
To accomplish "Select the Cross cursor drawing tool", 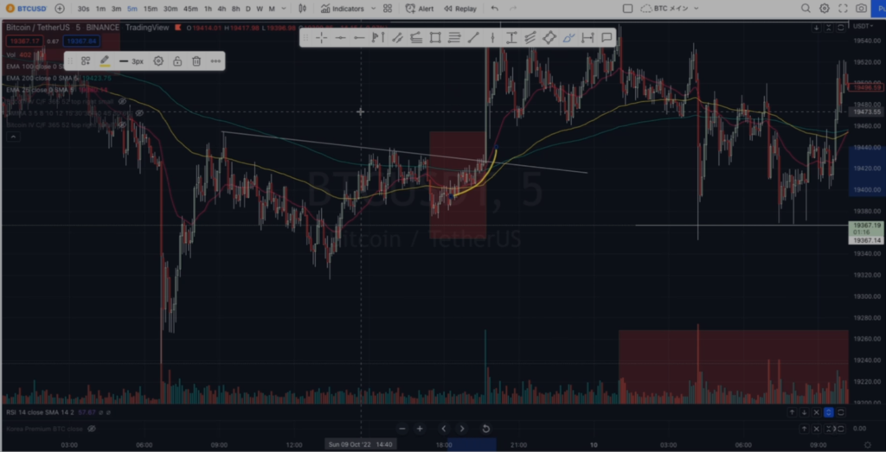I will (x=322, y=38).
